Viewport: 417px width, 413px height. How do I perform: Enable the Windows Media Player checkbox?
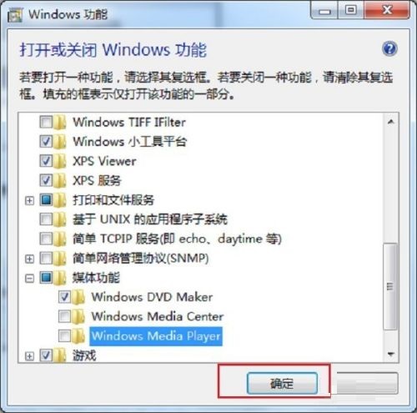(64, 336)
